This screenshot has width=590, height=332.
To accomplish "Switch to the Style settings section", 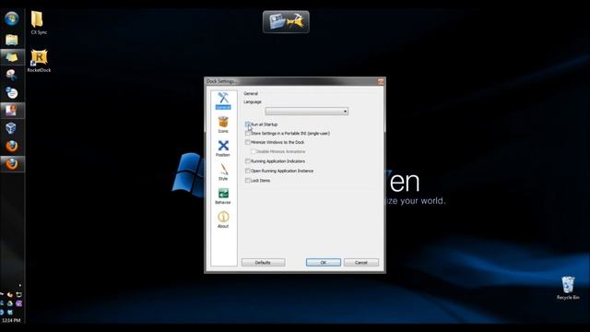I will pos(223,172).
